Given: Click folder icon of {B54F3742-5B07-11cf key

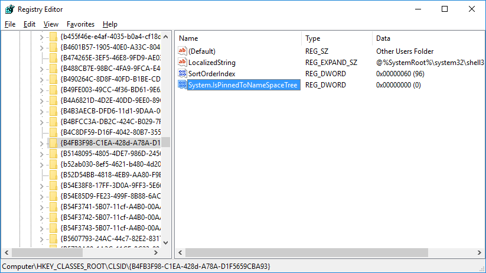Looking at the screenshot, I should pyautogui.click(x=53, y=217).
